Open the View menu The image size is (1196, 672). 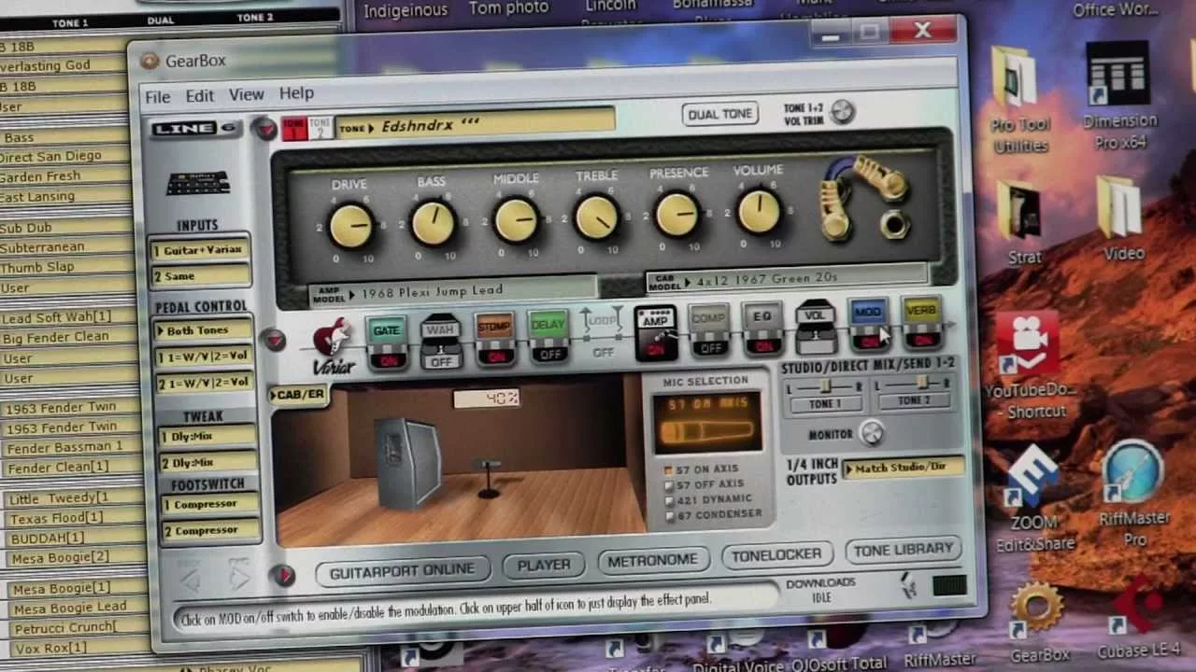[x=247, y=94]
